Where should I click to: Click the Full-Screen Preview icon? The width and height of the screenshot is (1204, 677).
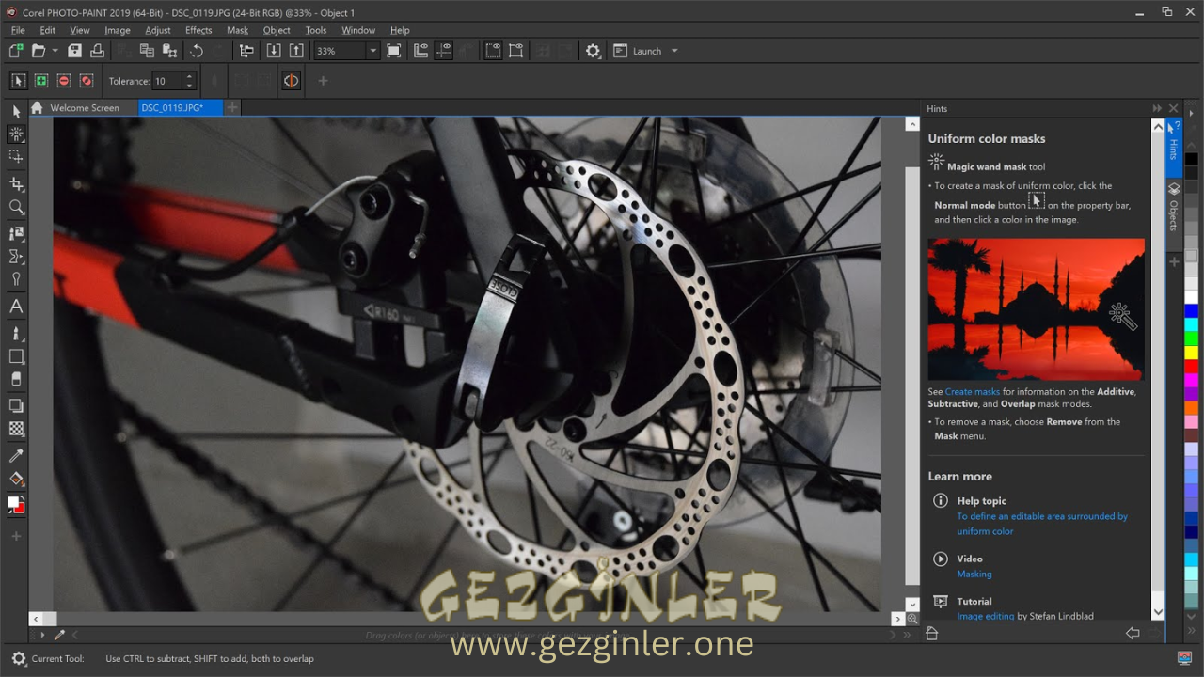tap(393, 51)
